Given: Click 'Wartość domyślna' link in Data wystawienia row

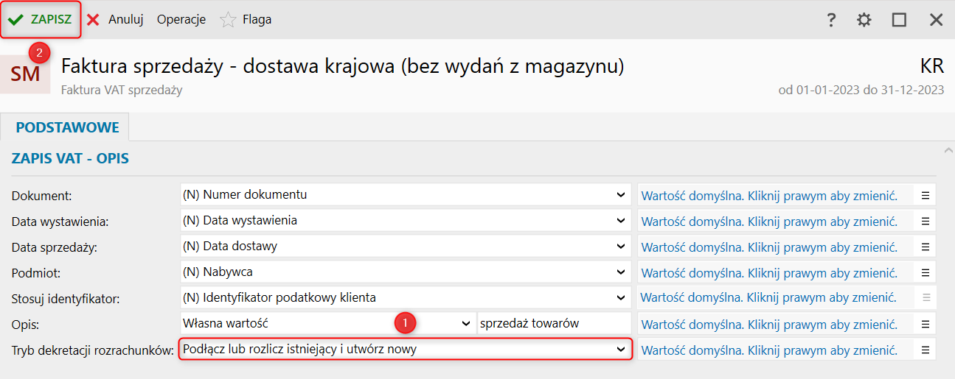Looking at the screenshot, I should [769, 221].
